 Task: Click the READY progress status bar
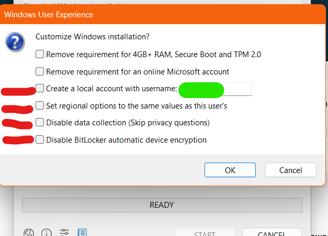point(162,205)
